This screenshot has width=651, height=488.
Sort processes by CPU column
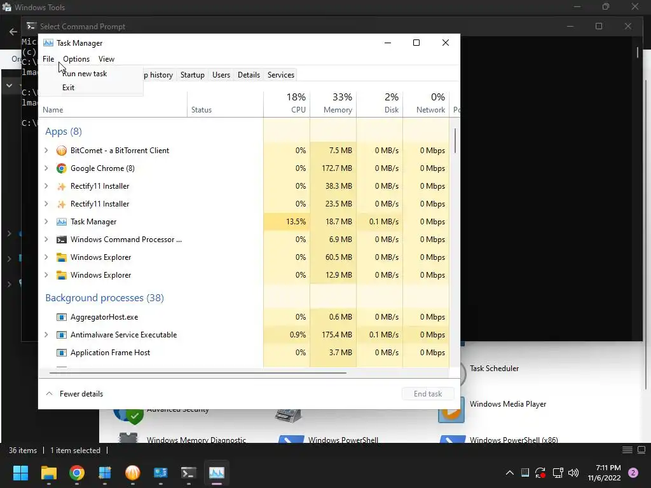287,104
